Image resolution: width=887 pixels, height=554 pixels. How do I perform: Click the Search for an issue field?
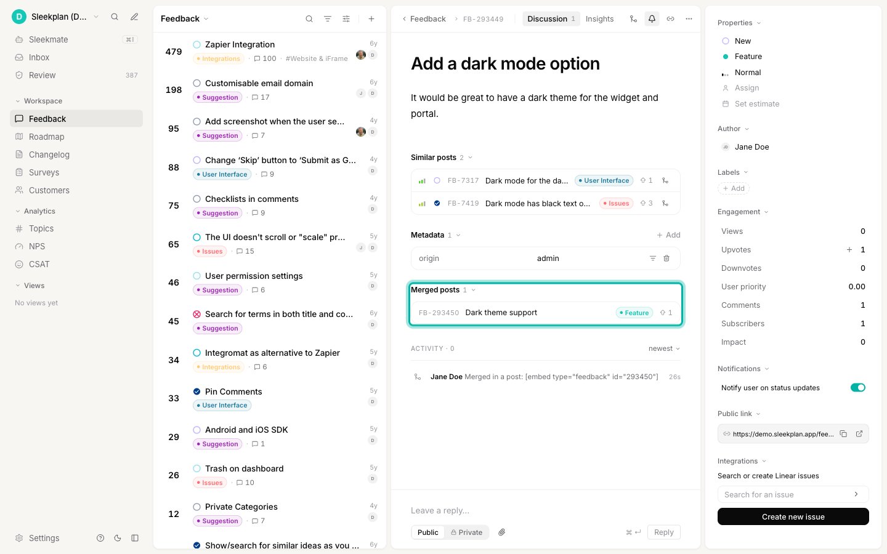click(793, 494)
